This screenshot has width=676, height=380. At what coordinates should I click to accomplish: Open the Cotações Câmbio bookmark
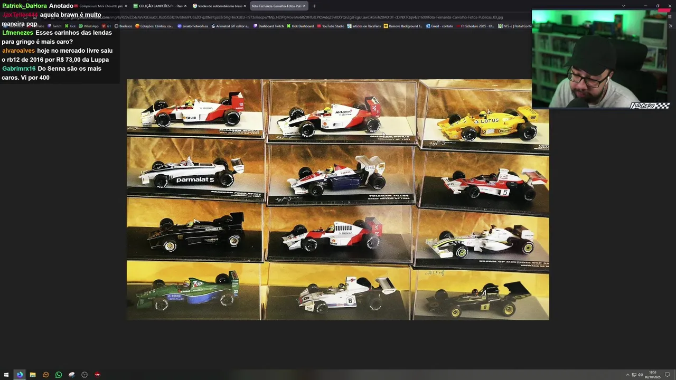coord(154,26)
